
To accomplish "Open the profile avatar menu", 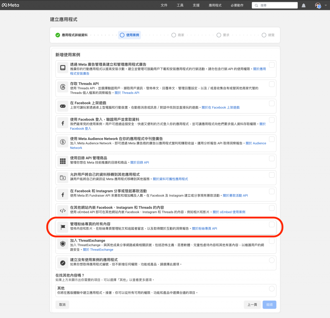I will tap(318, 5).
